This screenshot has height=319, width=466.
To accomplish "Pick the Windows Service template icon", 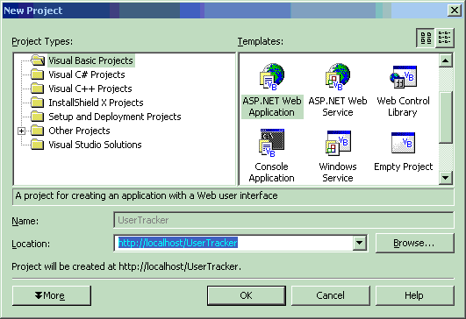I will point(338,143).
